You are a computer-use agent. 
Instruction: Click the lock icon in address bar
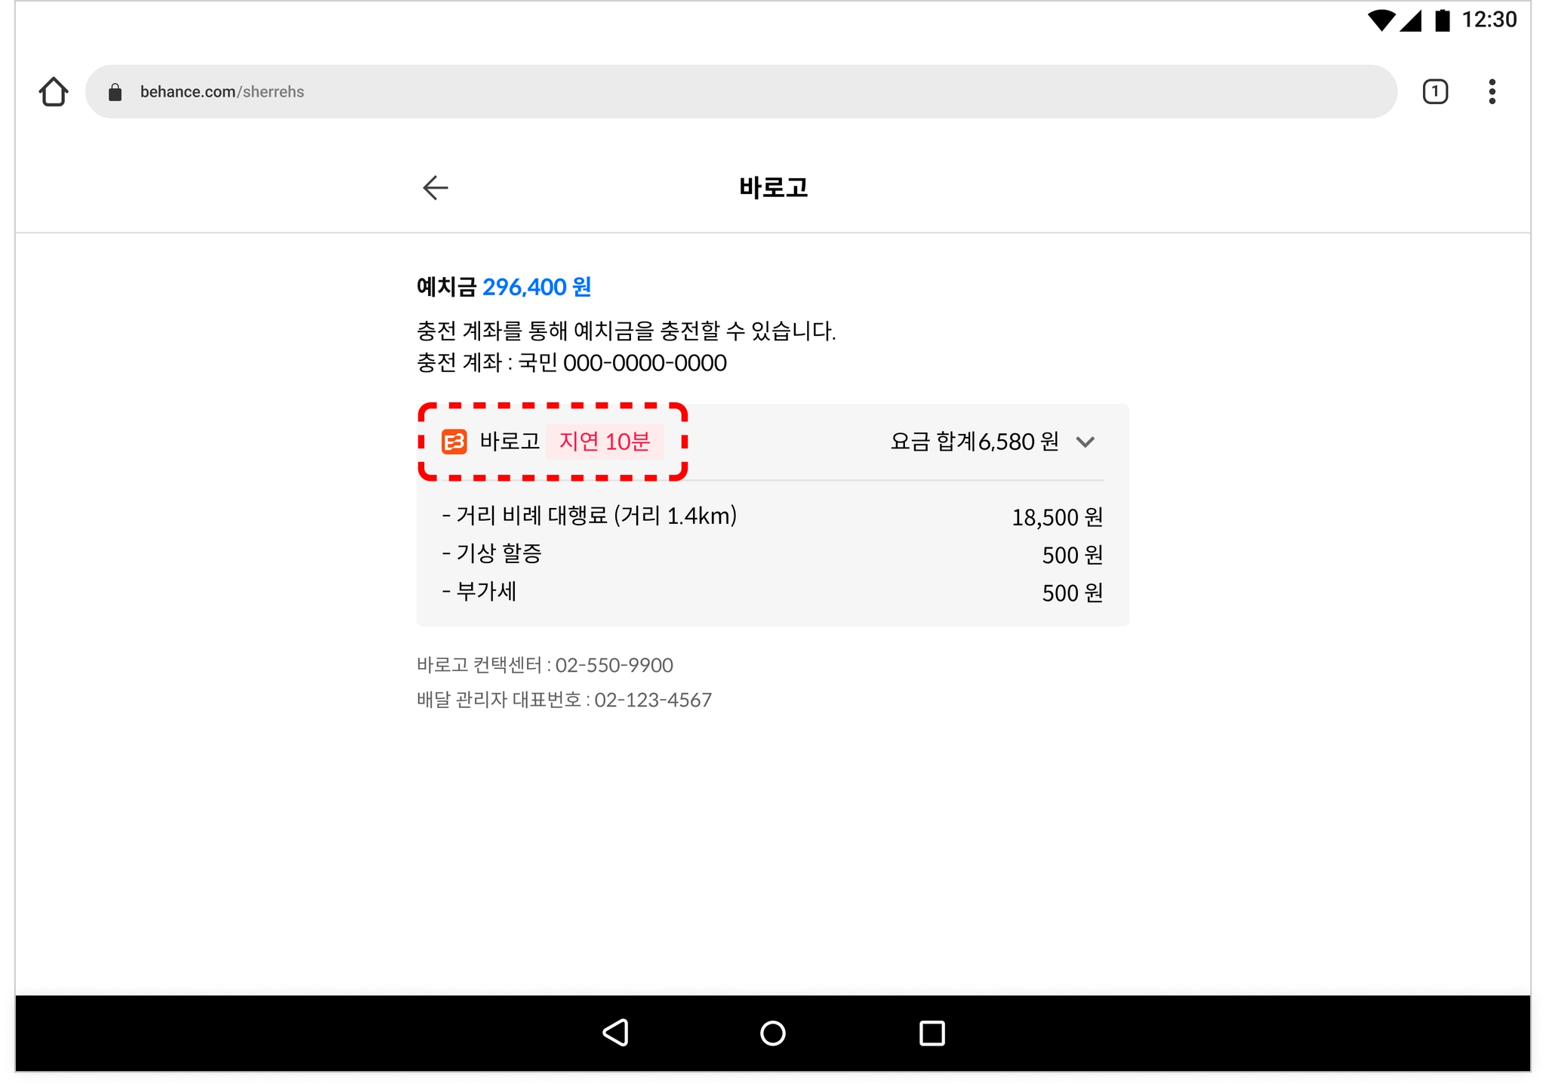[115, 92]
